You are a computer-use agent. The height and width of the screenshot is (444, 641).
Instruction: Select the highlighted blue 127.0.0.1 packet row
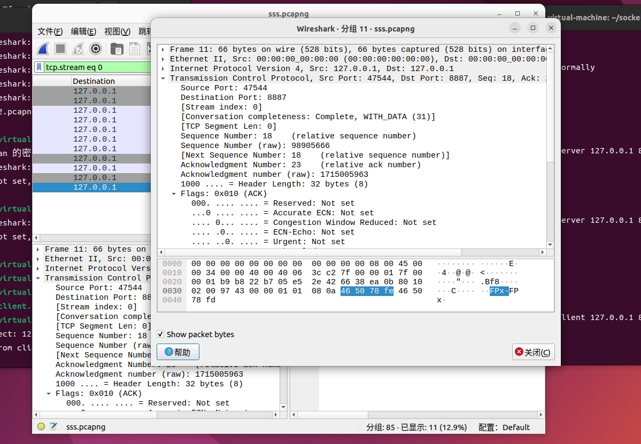[91, 187]
